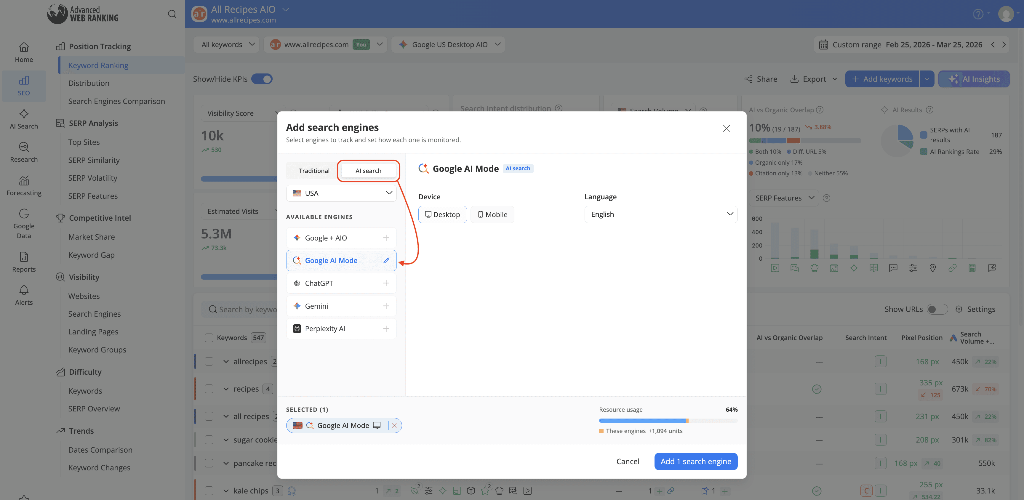This screenshot has height=500, width=1024.
Task: Click the SERP Features help icon
Action: [x=826, y=198]
